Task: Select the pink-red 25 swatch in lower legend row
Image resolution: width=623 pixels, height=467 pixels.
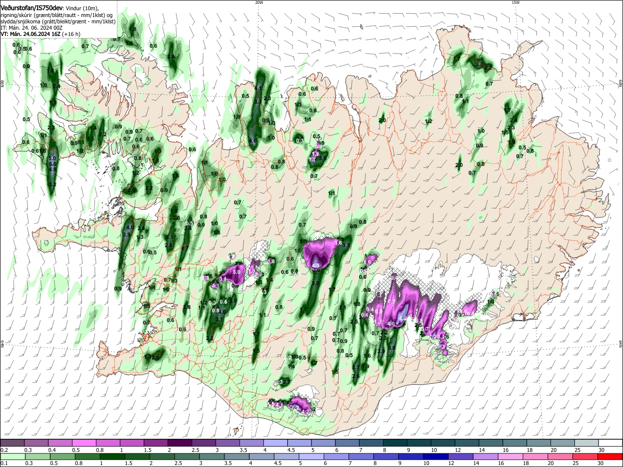Action: pyautogui.click(x=584, y=456)
